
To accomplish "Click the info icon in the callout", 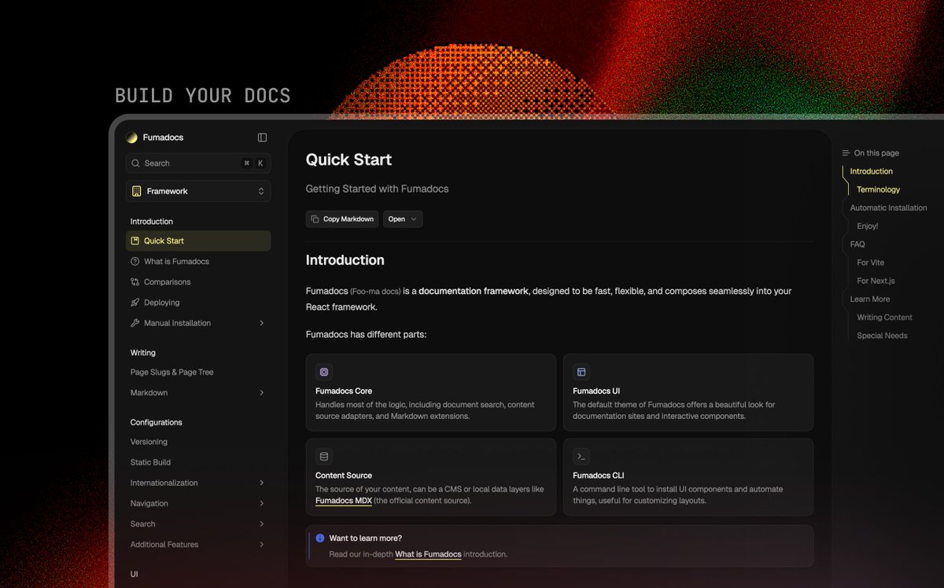I will click(319, 538).
